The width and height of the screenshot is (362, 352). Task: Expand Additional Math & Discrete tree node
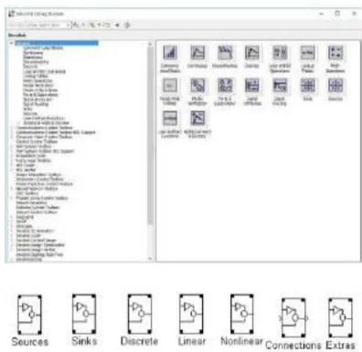point(19,123)
